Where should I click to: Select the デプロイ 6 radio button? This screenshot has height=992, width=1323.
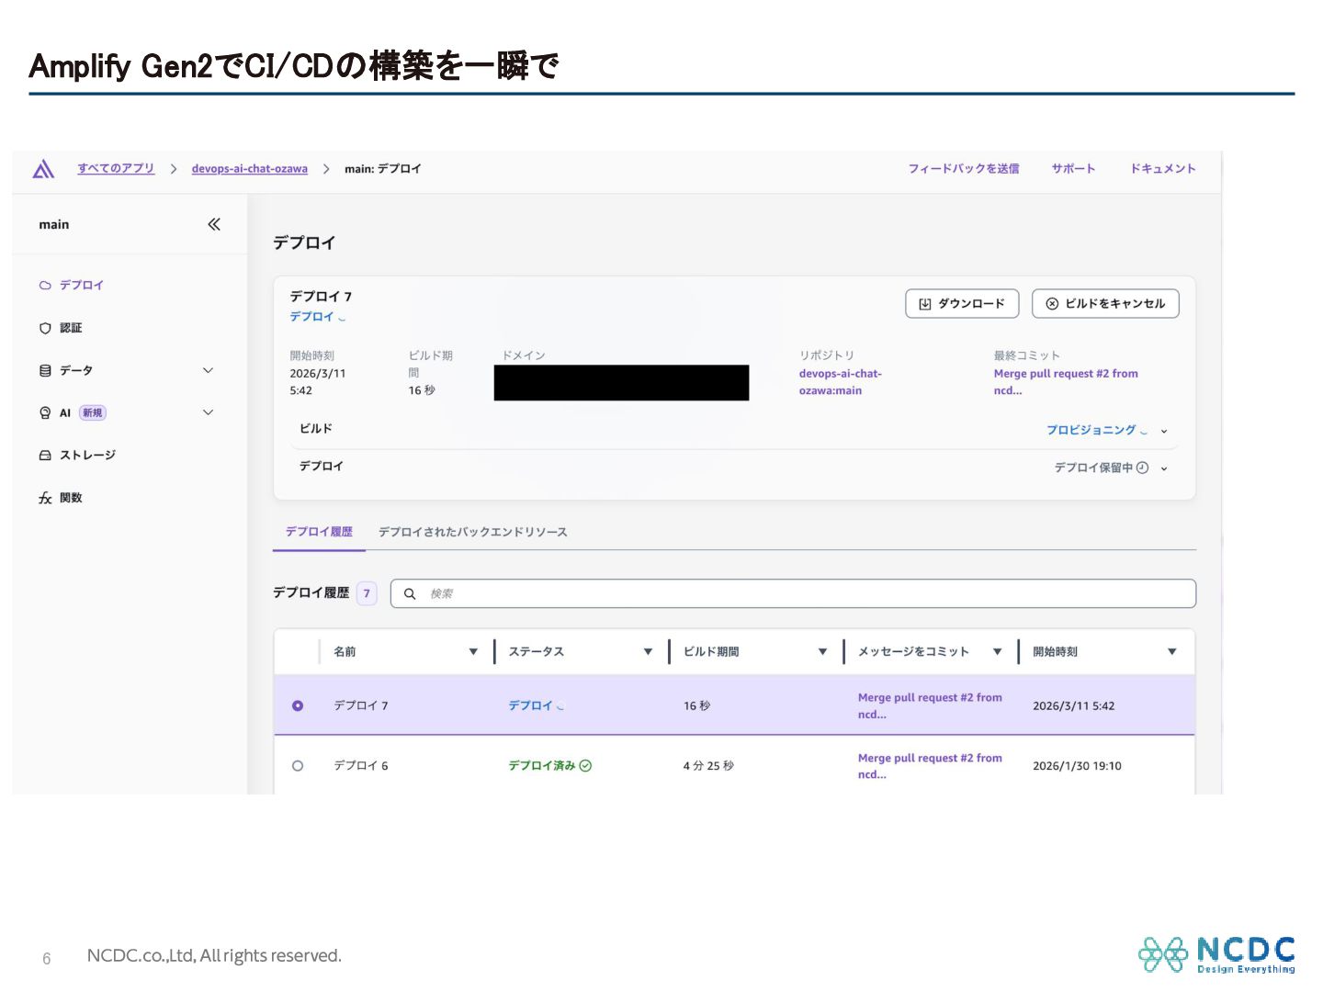coord(298,766)
